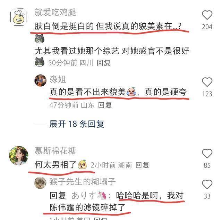This screenshot has height=220, width=222.
Task: Like the comment with 204 likes
Action: point(207,15)
